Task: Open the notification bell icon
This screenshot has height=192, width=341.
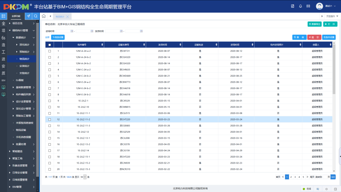Action: pos(300,6)
